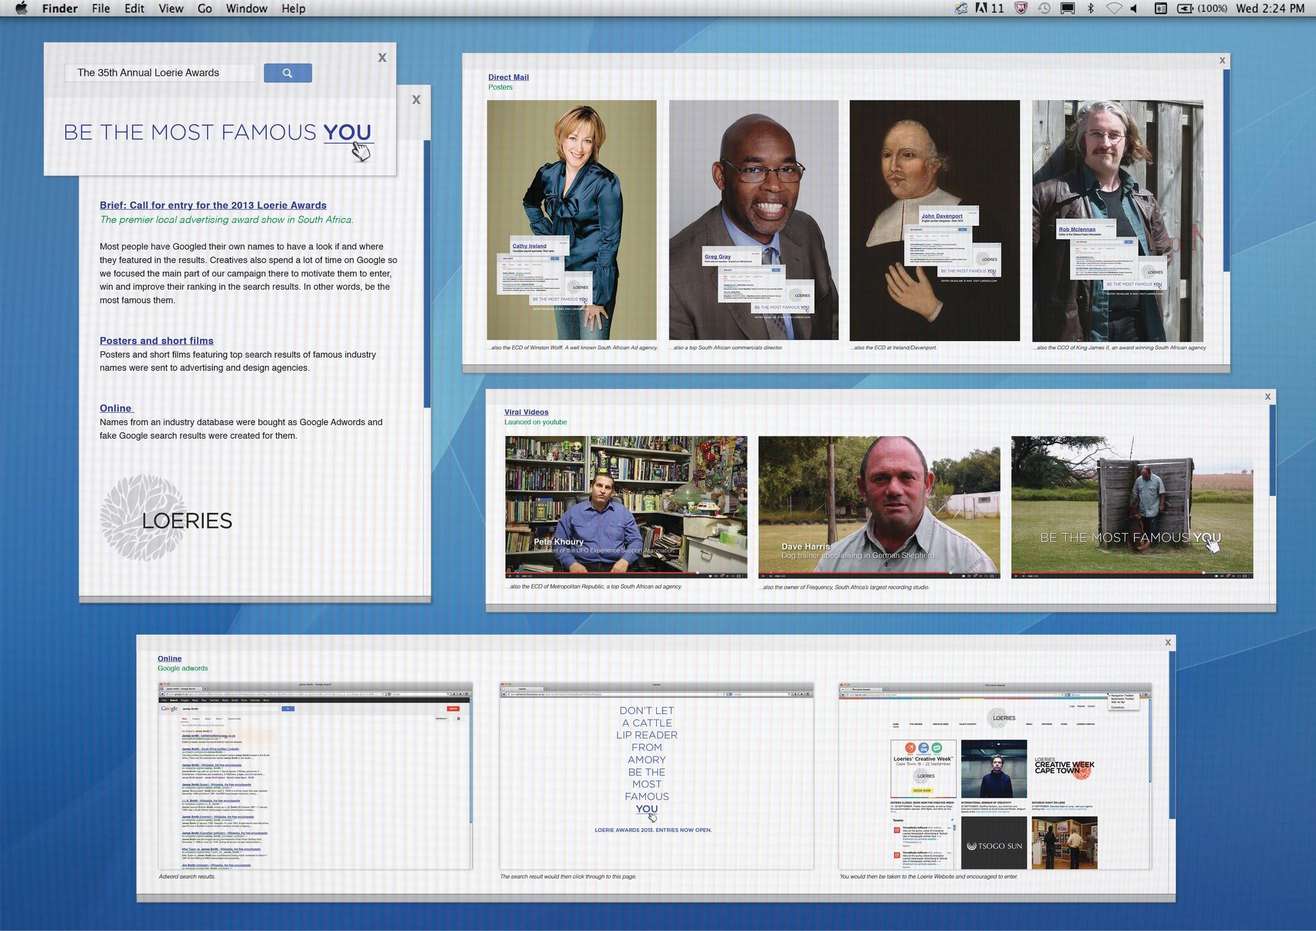Close the search box window
This screenshot has height=931, width=1316.
[382, 58]
